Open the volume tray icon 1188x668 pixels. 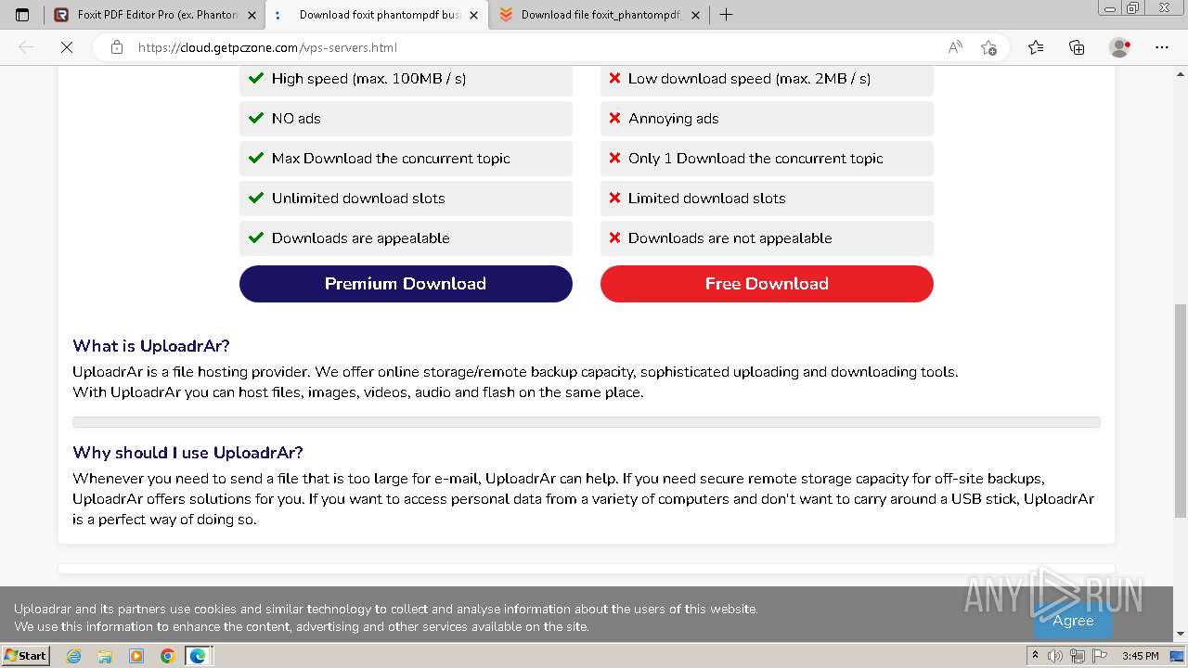[1055, 656]
